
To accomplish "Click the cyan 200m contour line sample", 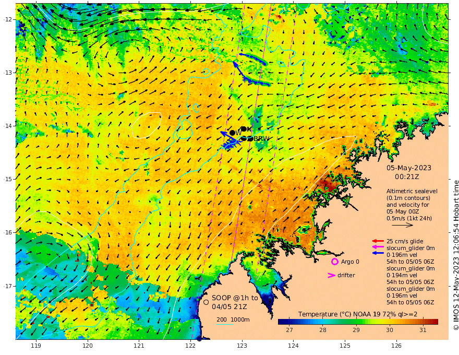I will pyautogui.click(x=225, y=324).
